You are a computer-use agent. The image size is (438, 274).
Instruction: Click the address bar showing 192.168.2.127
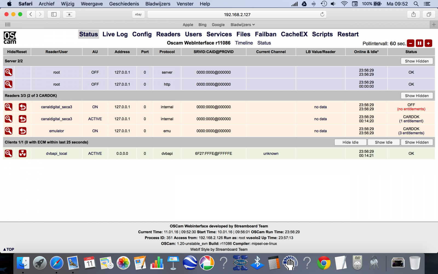237,15
